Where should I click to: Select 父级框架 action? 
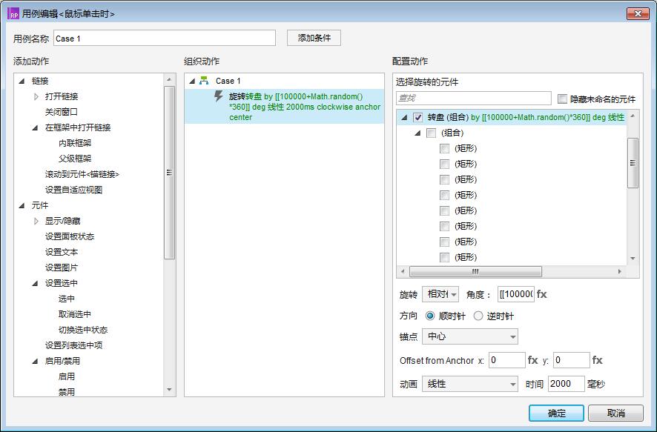pos(75,159)
